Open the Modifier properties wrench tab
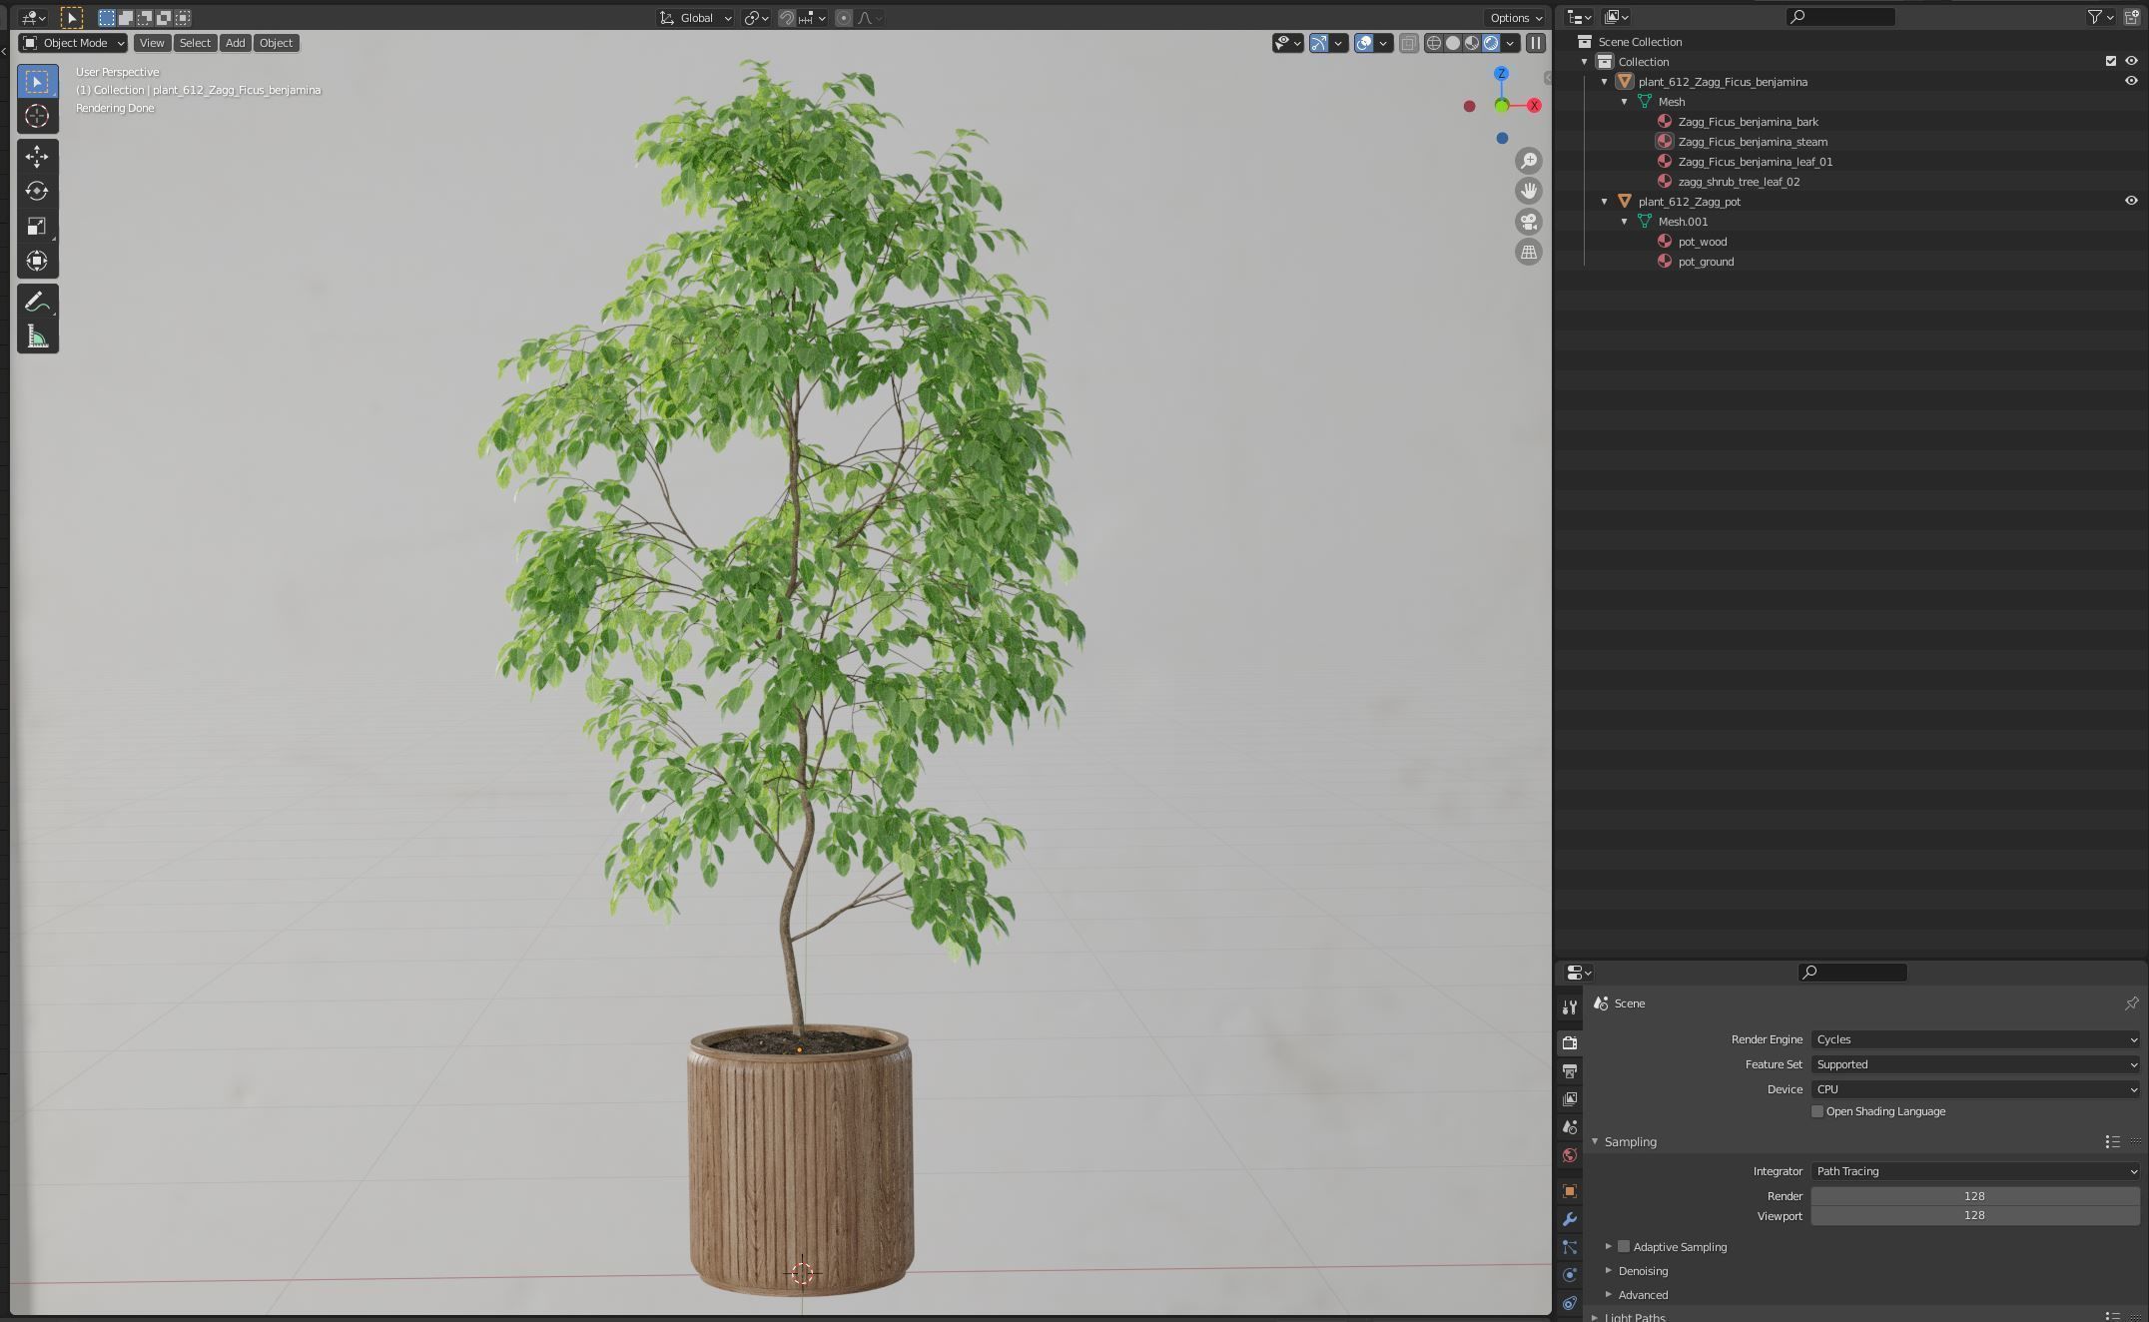The width and height of the screenshot is (2149, 1322). [x=1570, y=1219]
